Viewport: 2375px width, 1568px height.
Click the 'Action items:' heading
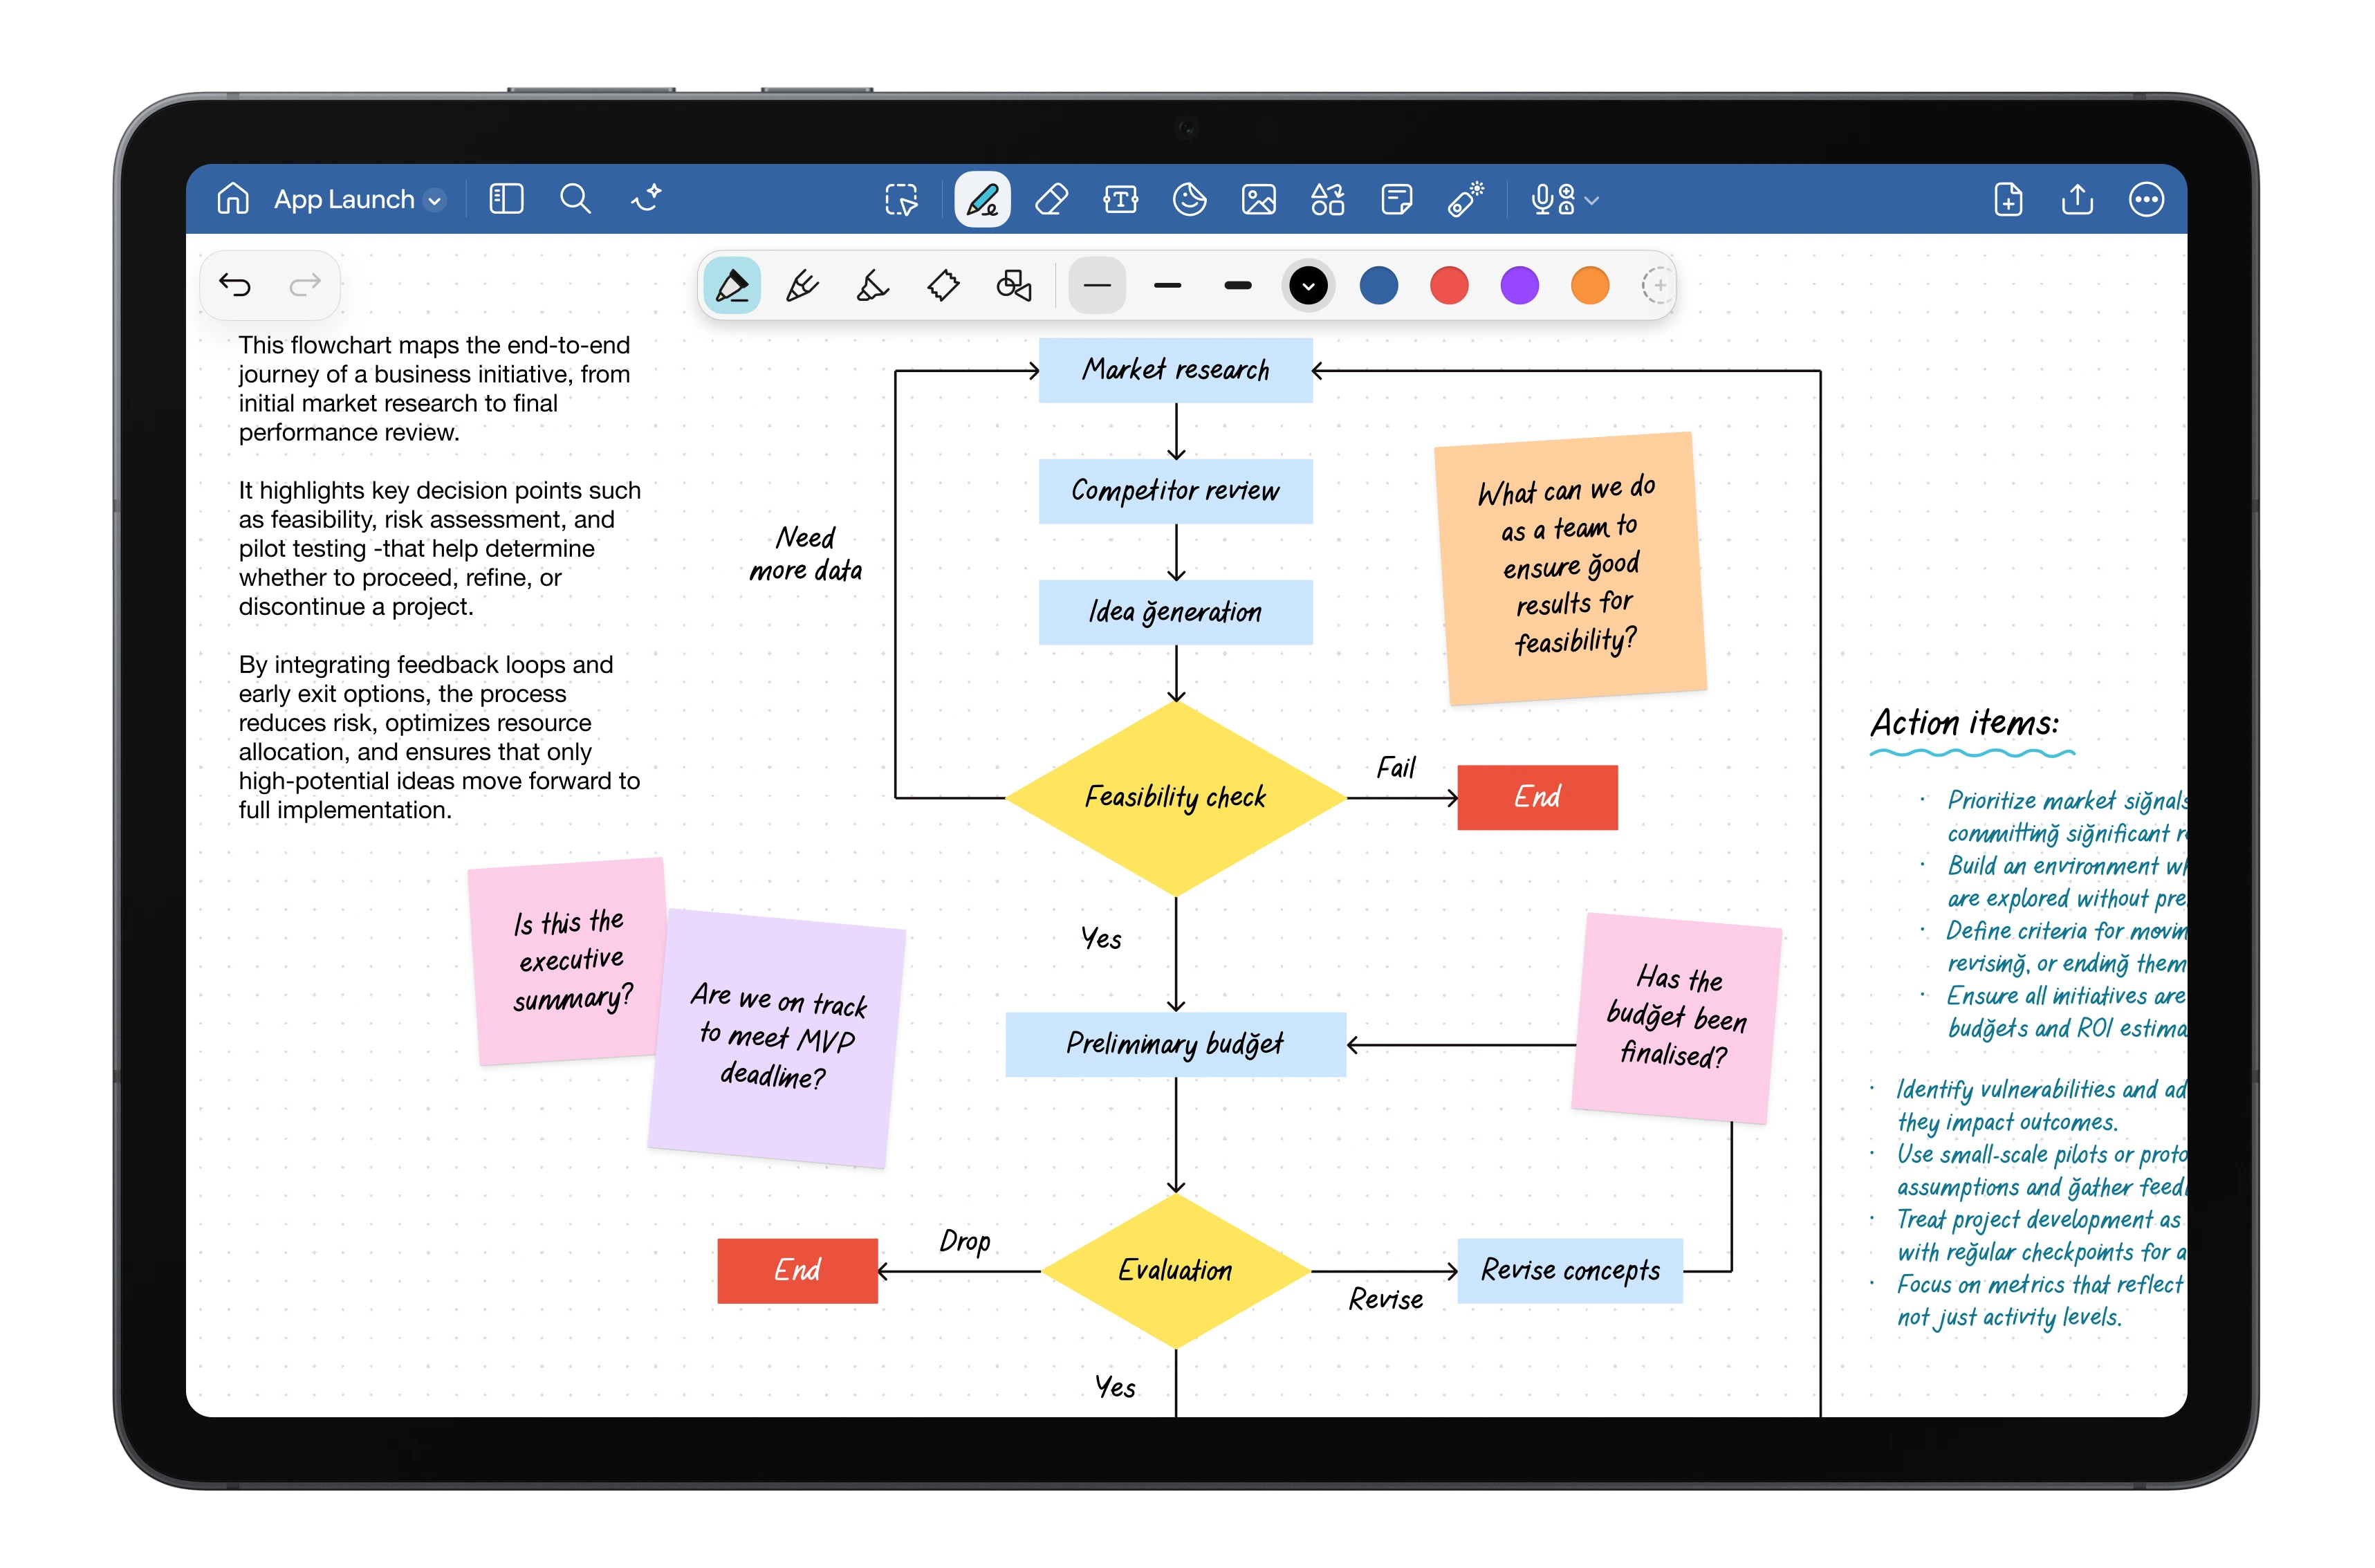[1965, 723]
